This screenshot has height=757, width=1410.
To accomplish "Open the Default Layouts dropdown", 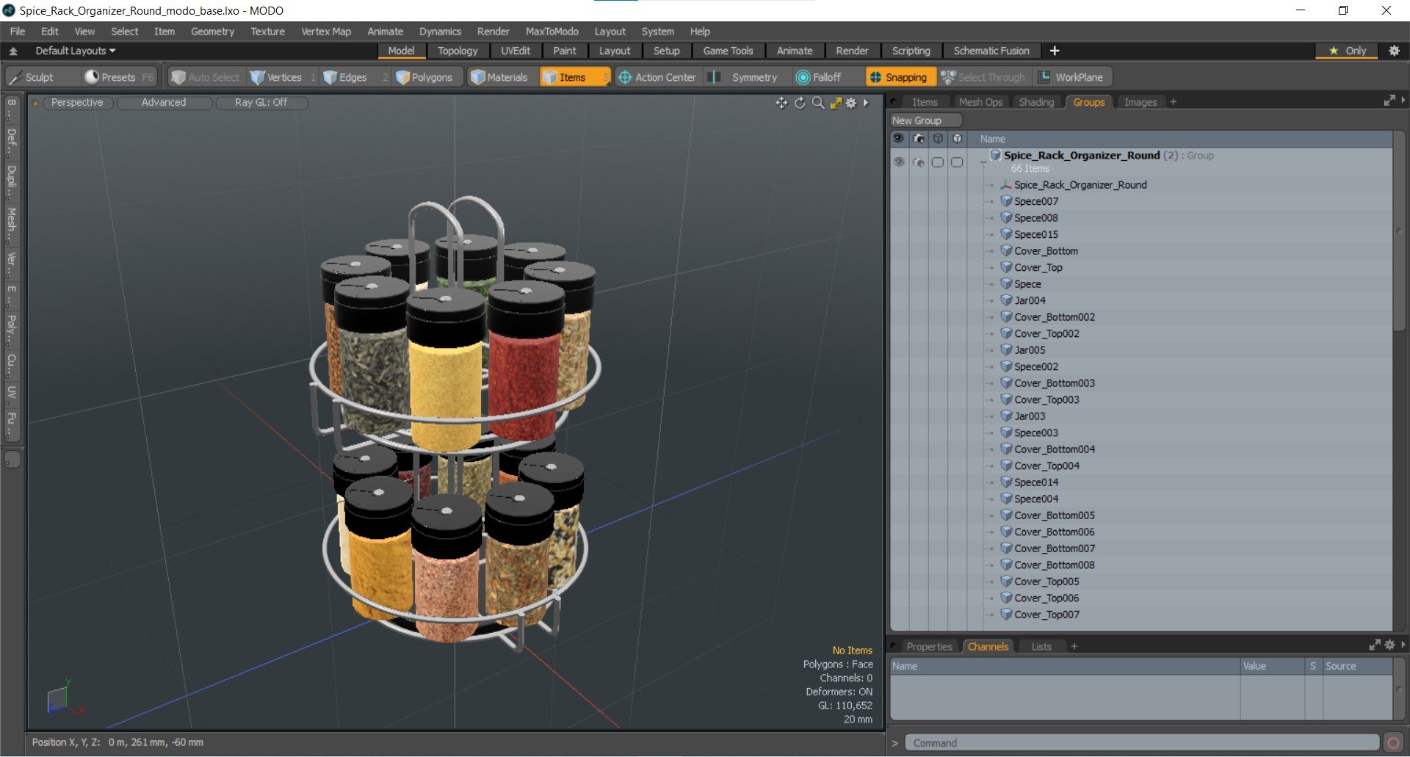I will [x=76, y=51].
